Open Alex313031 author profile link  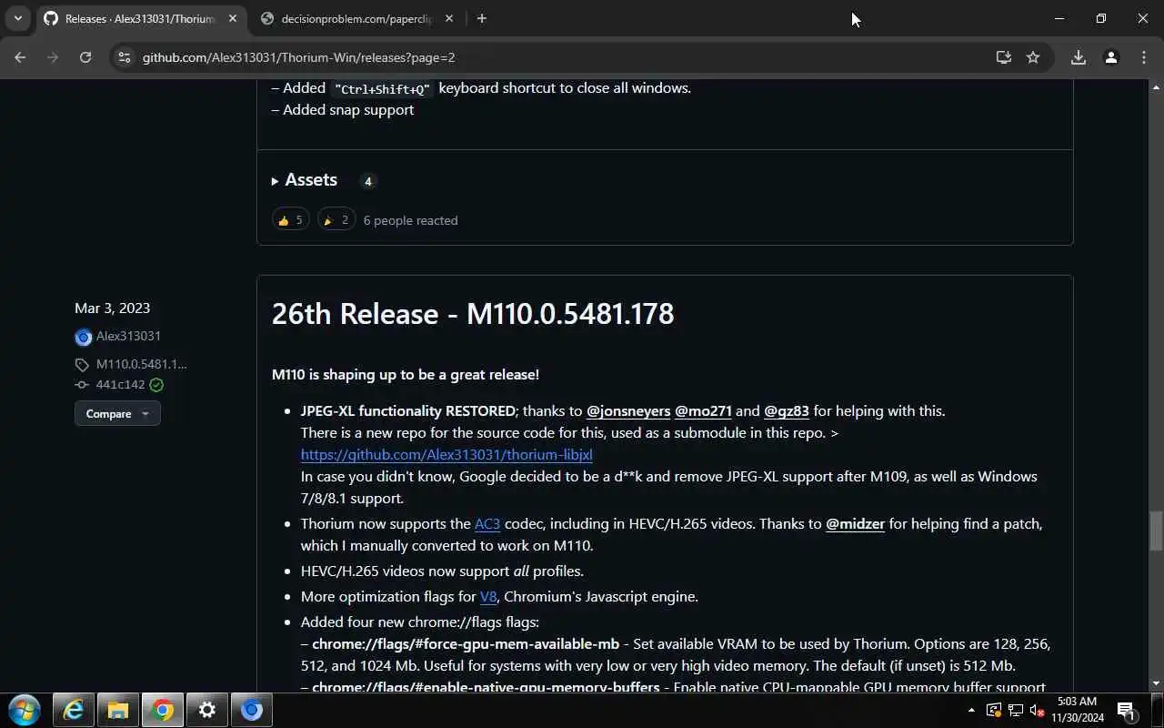pos(128,336)
